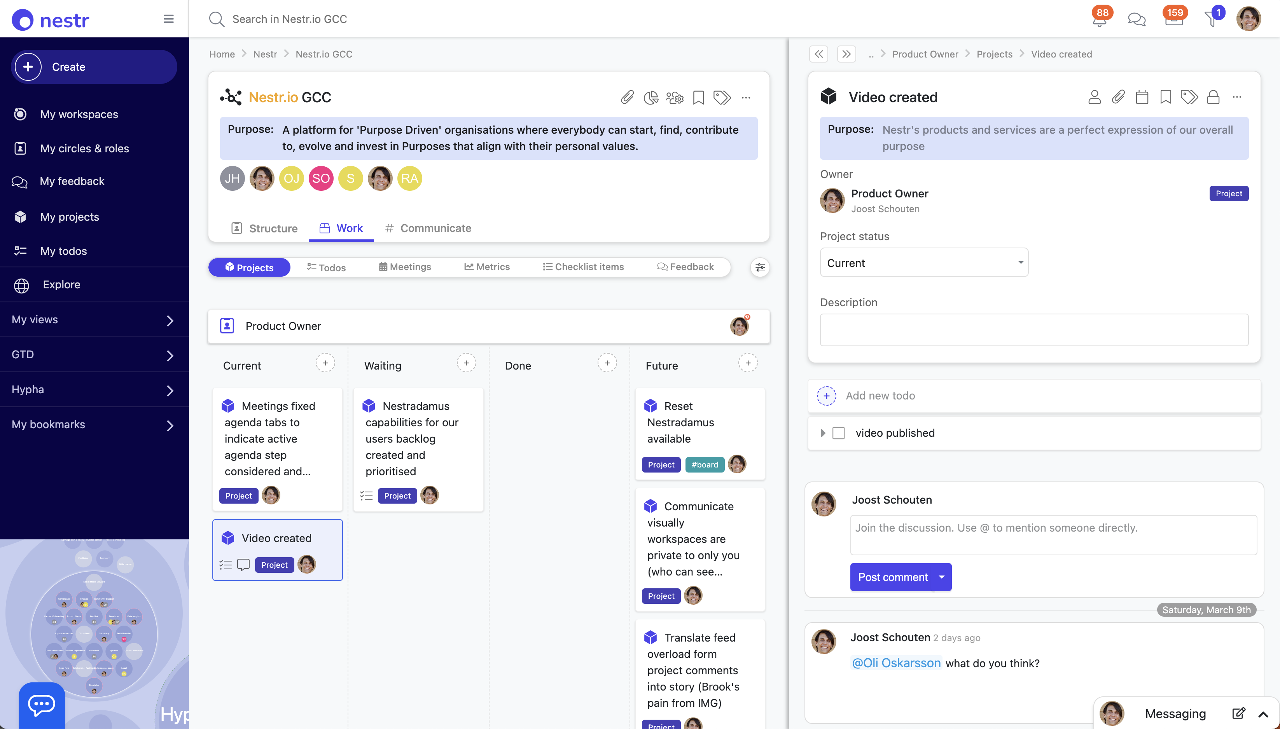Open the chat conversations icon in header
1280x729 pixels.
pyautogui.click(x=1137, y=19)
